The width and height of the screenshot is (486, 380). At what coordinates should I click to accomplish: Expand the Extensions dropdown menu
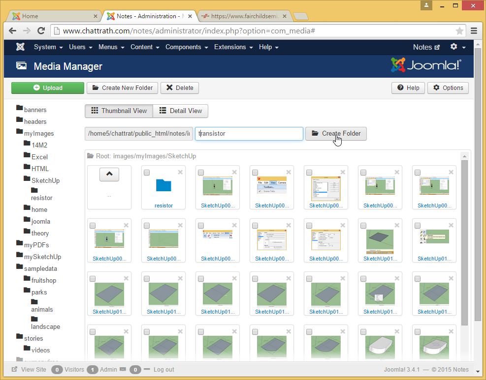click(x=233, y=47)
